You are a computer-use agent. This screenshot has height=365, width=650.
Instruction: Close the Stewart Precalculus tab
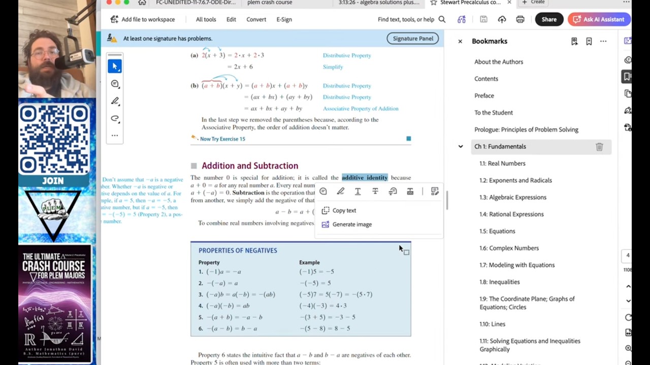pos(509,3)
